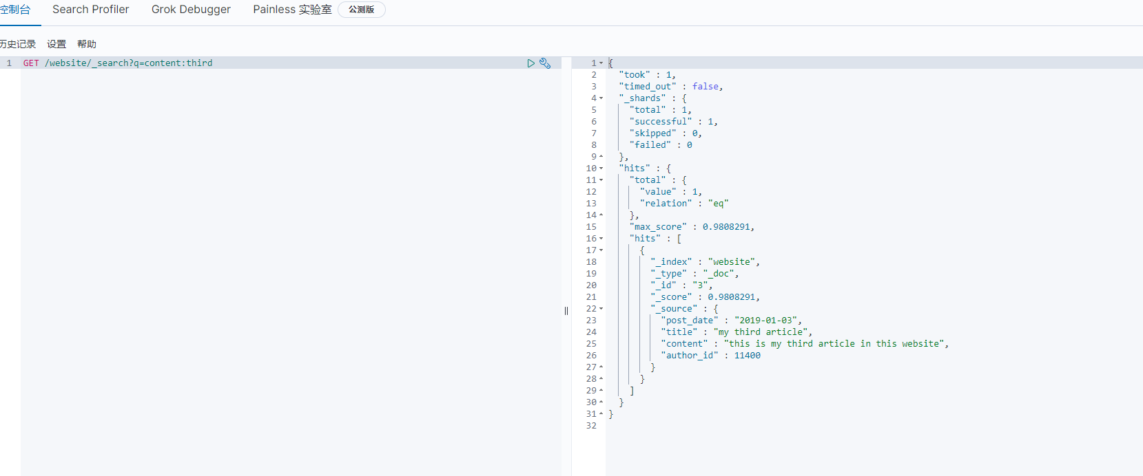Click the "_score" : 0.9808291 line
The image size is (1143, 476).
(705, 297)
